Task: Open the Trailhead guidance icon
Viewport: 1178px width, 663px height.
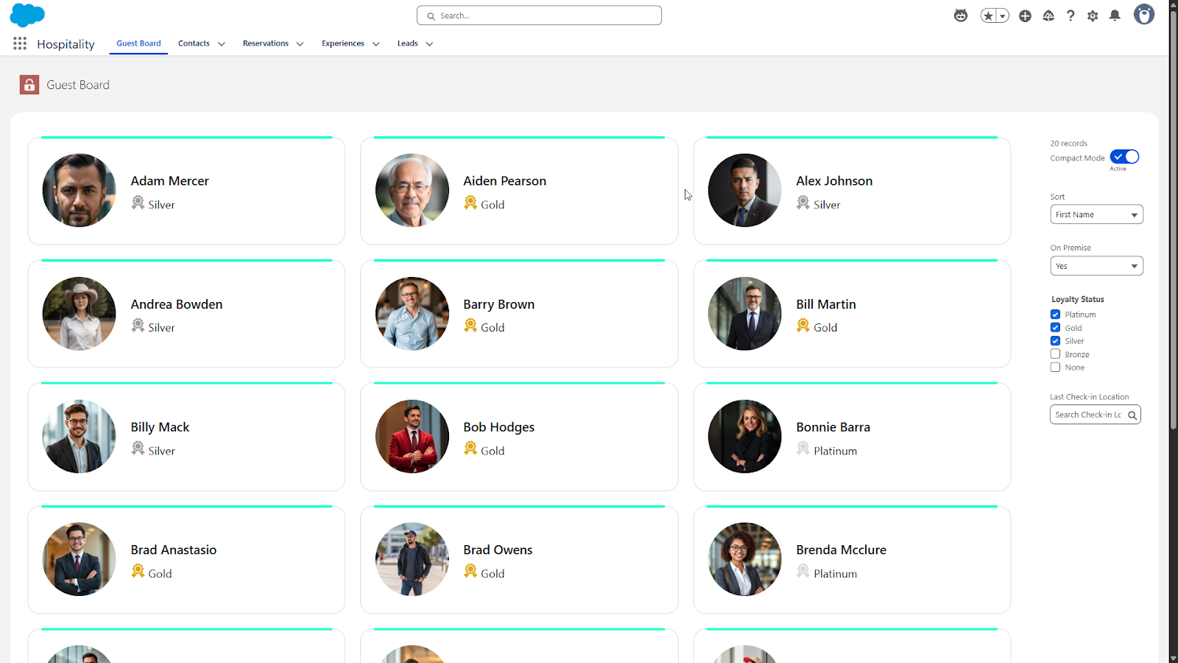Action: point(1048,15)
